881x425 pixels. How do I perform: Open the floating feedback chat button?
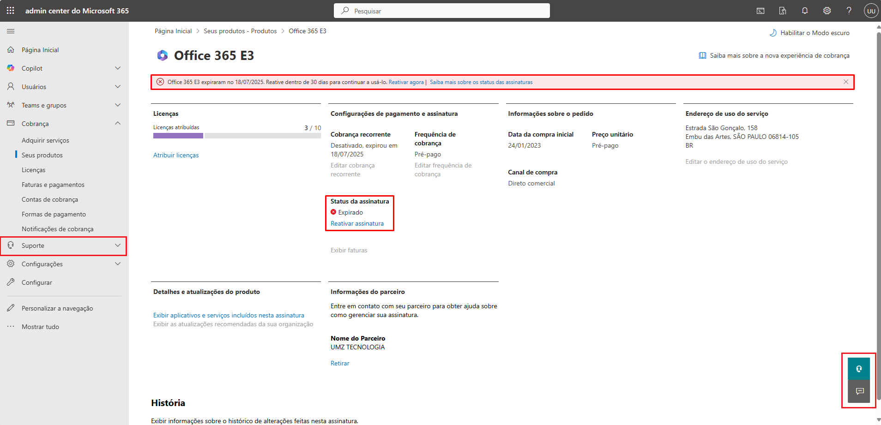click(859, 391)
